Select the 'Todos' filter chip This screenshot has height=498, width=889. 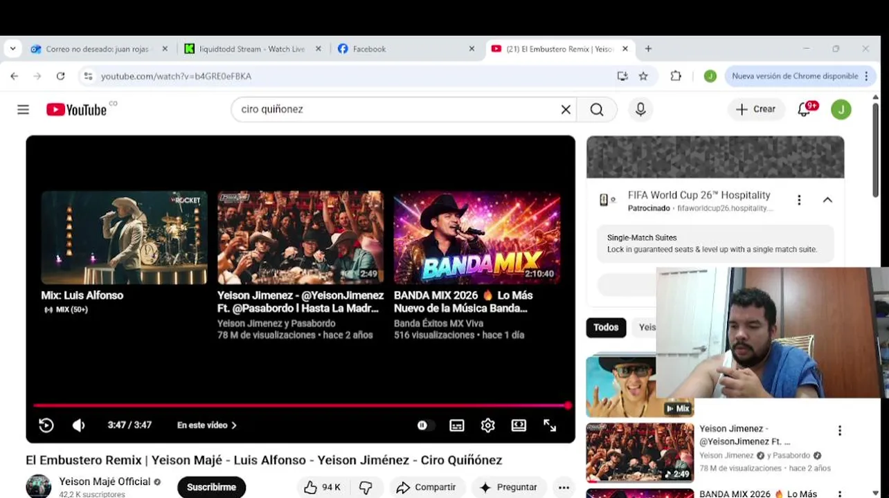[x=606, y=328]
